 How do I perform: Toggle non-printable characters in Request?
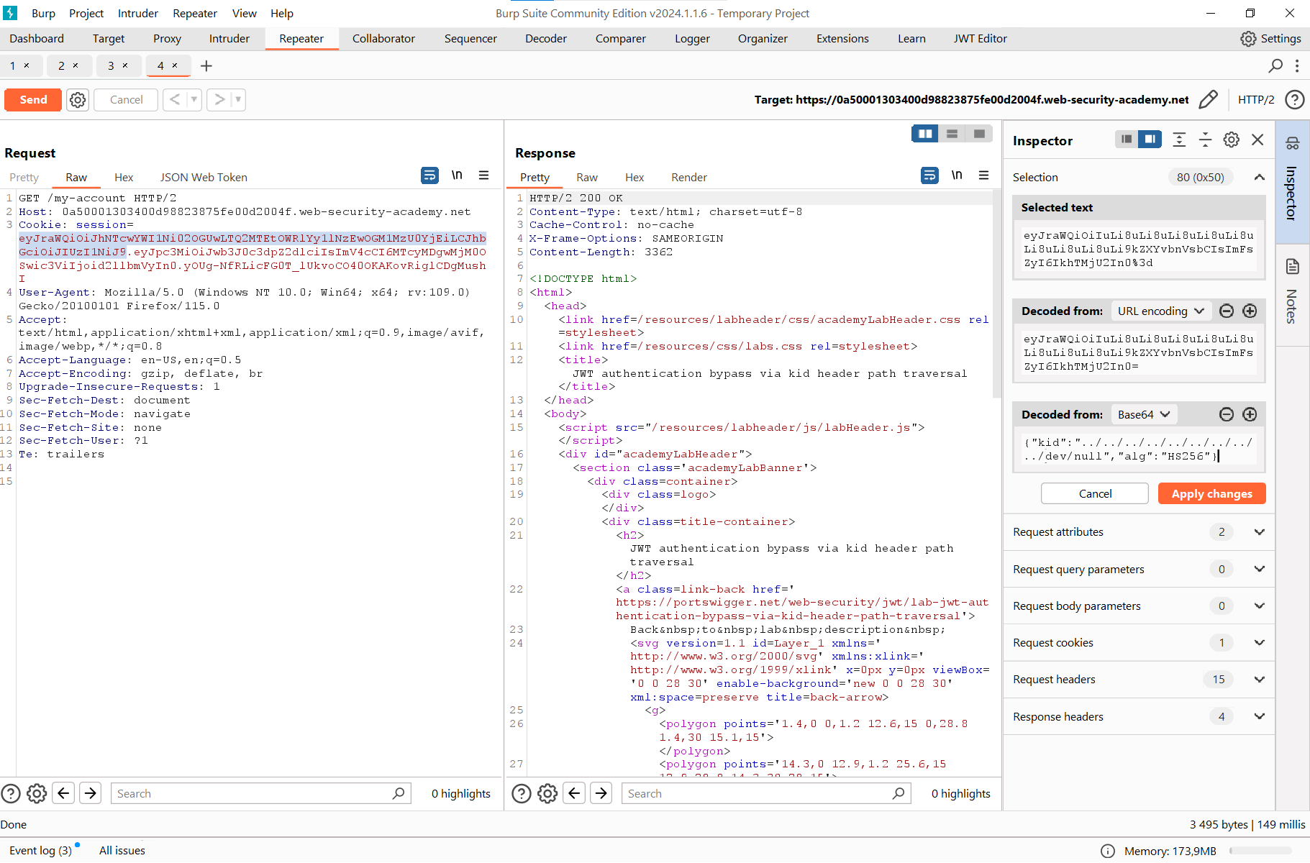(457, 175)
